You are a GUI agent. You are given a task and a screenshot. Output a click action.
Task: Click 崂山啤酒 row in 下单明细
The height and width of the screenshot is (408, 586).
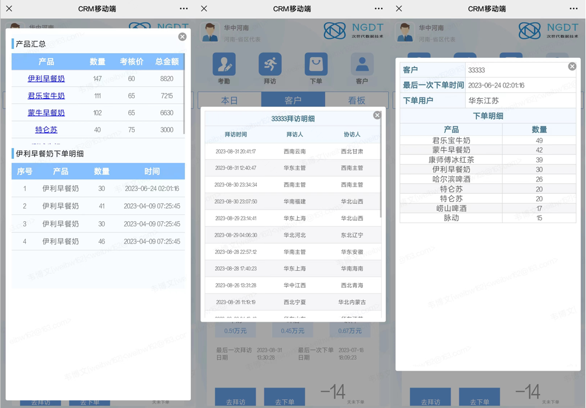[488, 208]
